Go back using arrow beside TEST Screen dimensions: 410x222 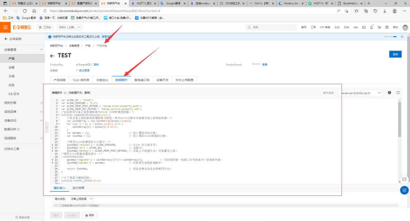point(52,56)
